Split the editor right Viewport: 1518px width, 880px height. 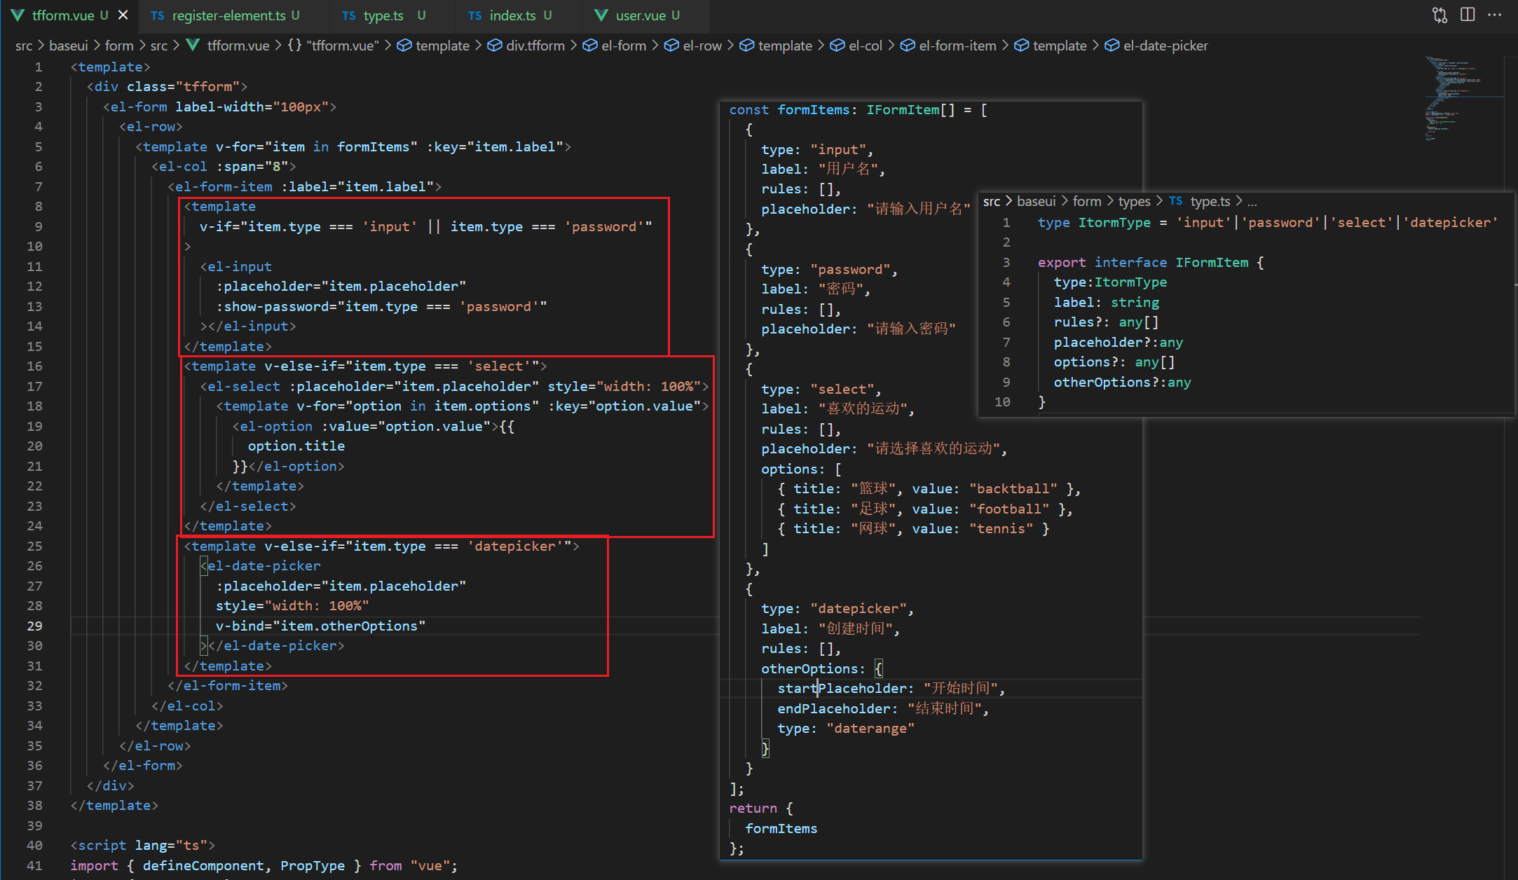click(1468, 15)
